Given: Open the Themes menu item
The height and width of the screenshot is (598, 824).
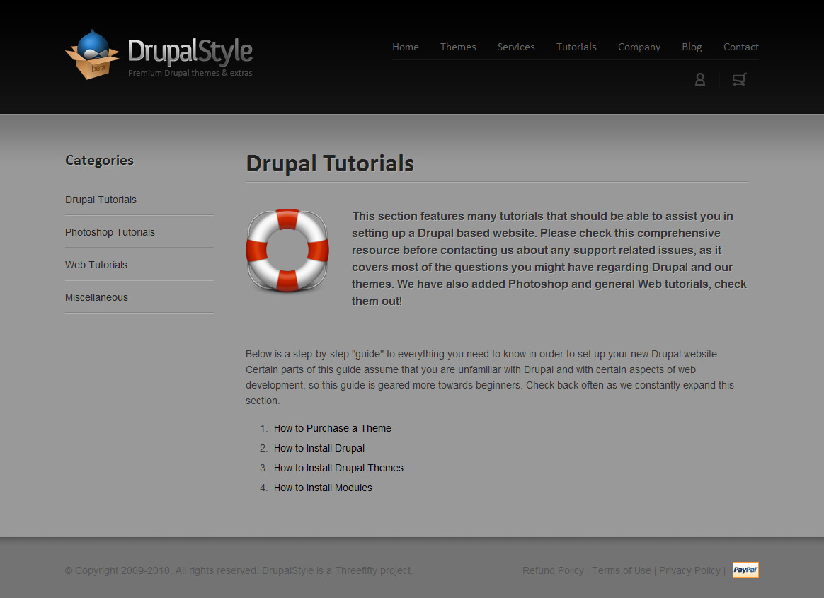Looking at the screenshot, I should click(x=458, y=47).
